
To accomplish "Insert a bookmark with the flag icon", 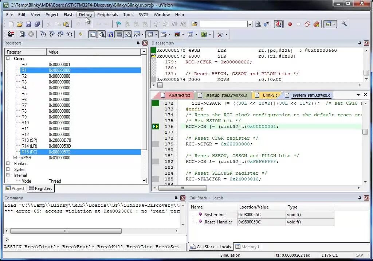I will click(x=118, y=24).
